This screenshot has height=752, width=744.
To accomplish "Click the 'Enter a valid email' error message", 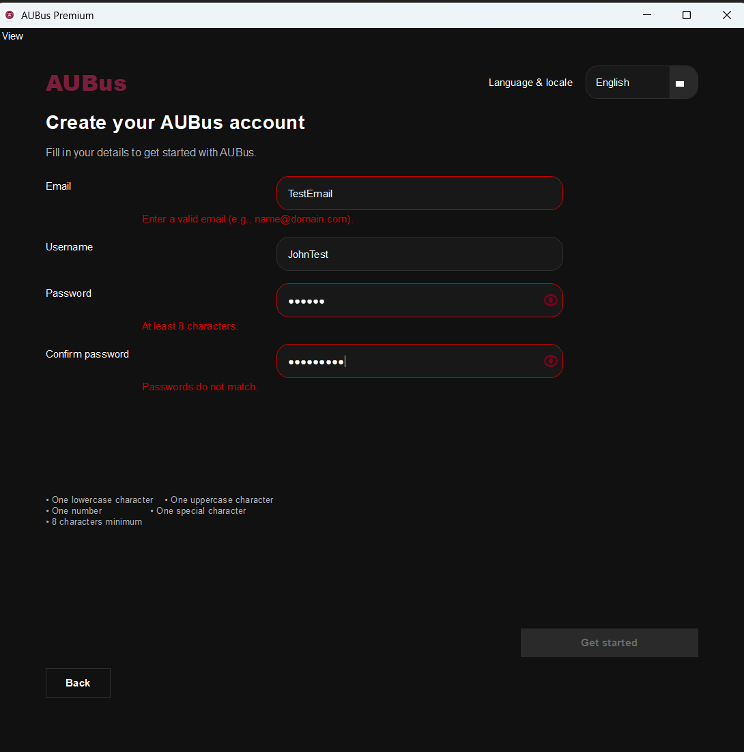I will (248, 219).
